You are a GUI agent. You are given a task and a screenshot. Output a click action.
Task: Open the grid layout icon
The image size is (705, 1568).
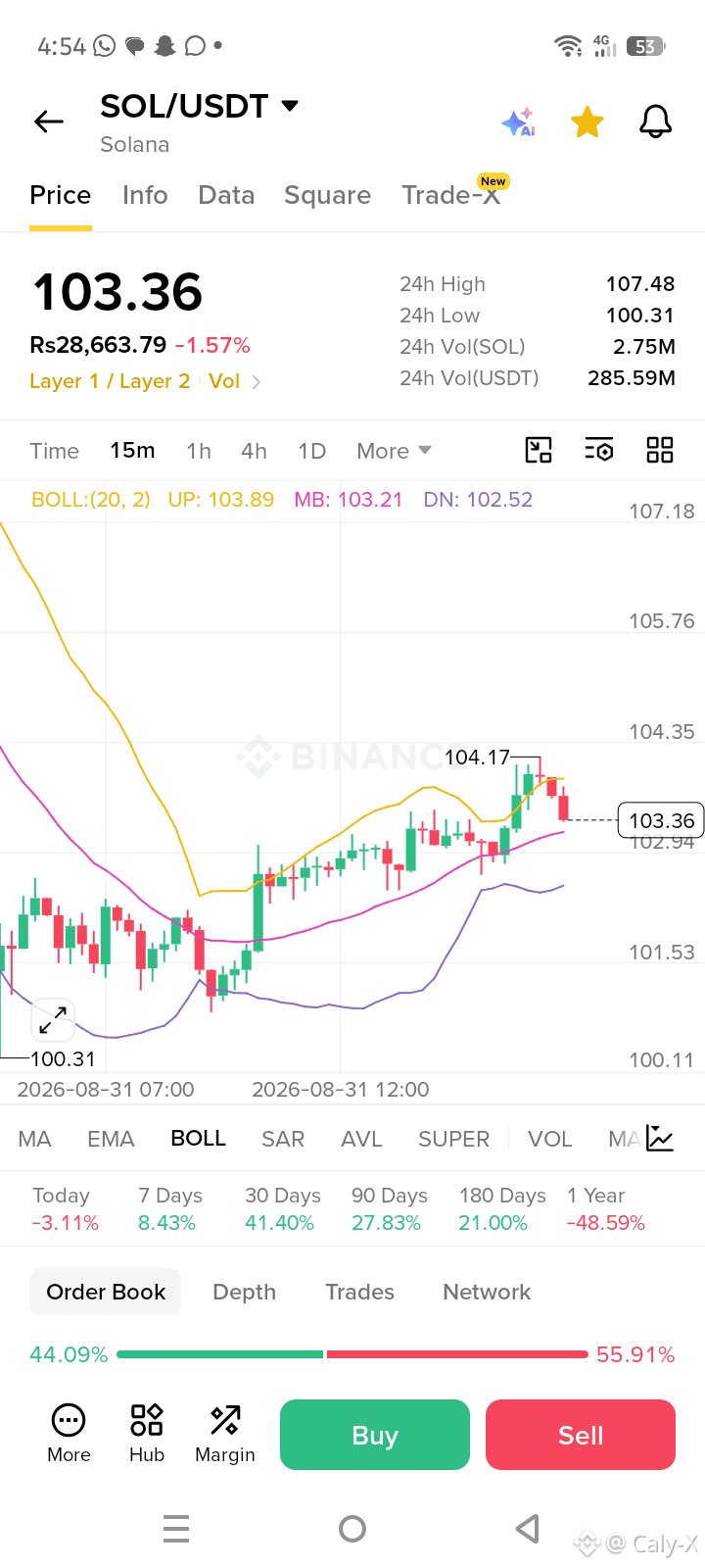pyautogui.click(x=660, y=450)
